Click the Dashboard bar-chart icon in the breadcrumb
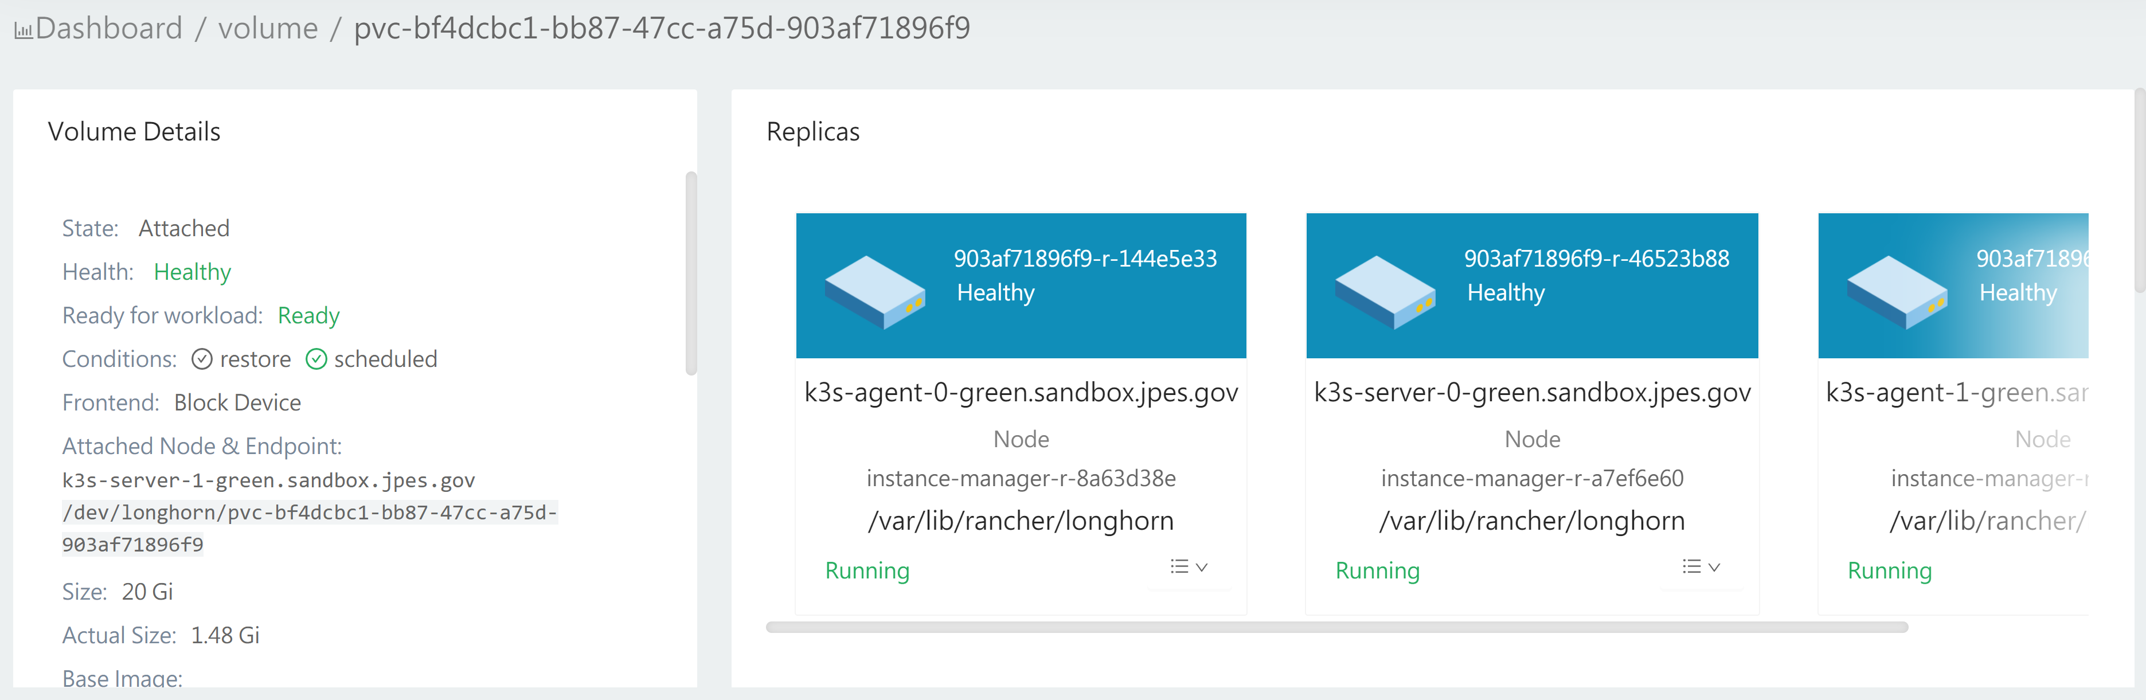2146x700 pixels. 24,28
